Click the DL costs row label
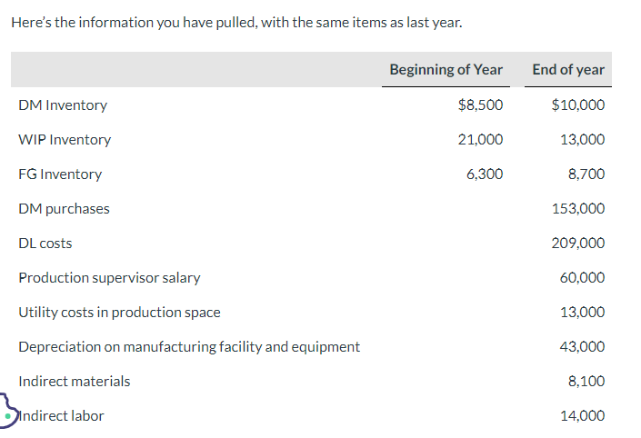The image size is (641, 438). coord(45,244)
